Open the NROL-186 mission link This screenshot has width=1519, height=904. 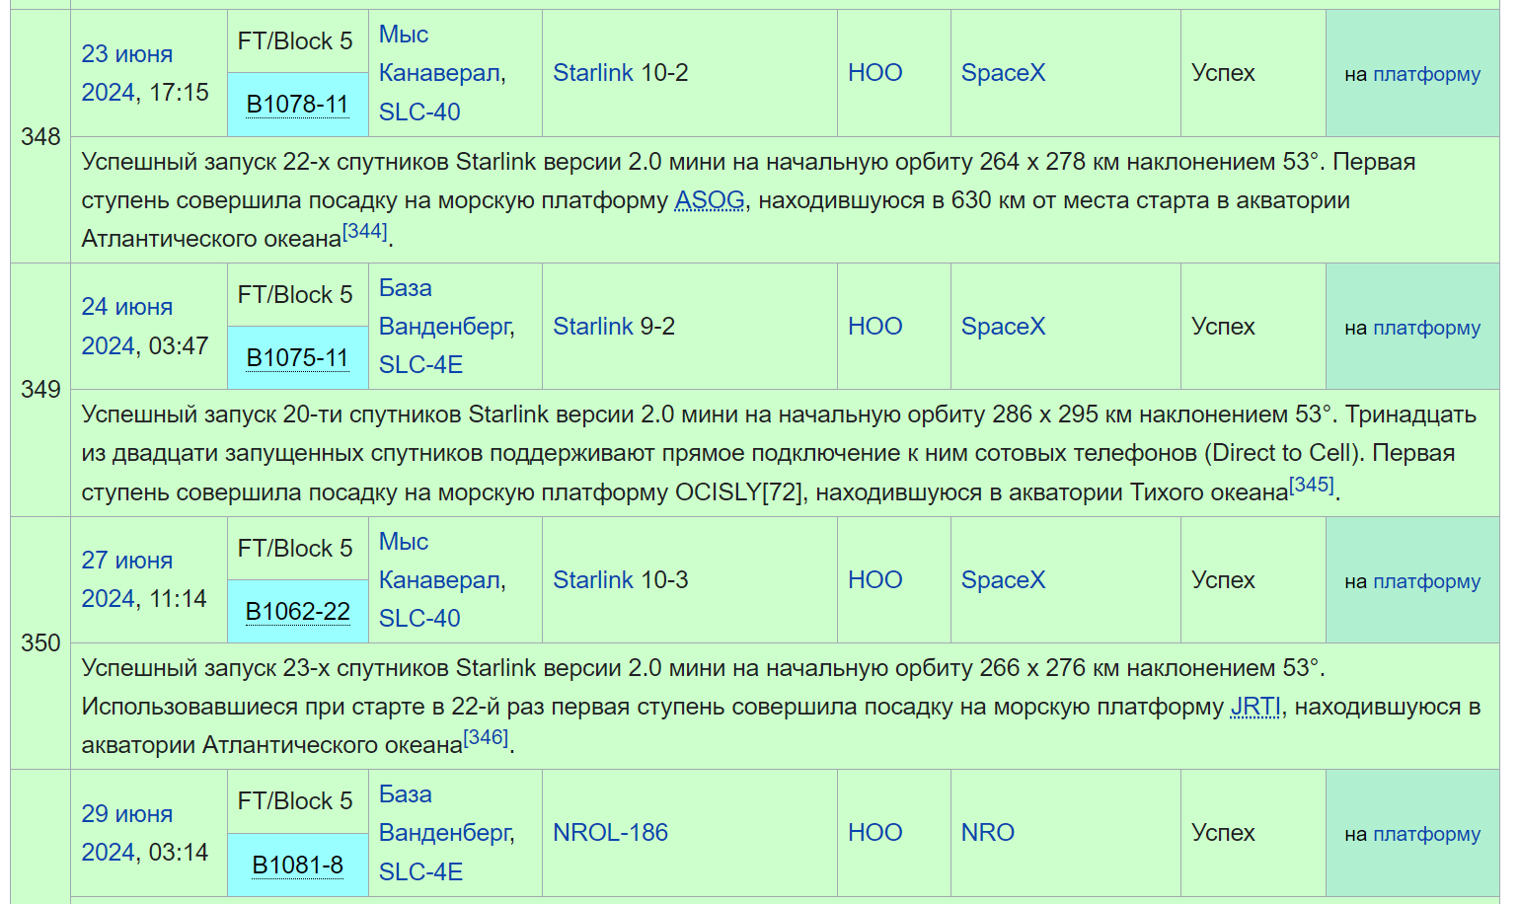pos(610,833)
